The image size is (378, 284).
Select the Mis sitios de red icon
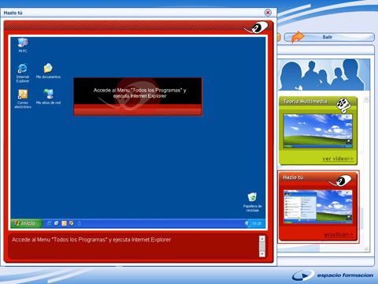48,97
